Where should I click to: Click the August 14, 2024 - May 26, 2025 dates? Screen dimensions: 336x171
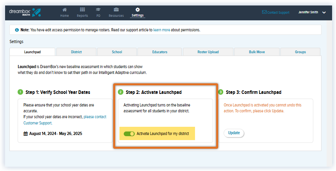[56, 133]
